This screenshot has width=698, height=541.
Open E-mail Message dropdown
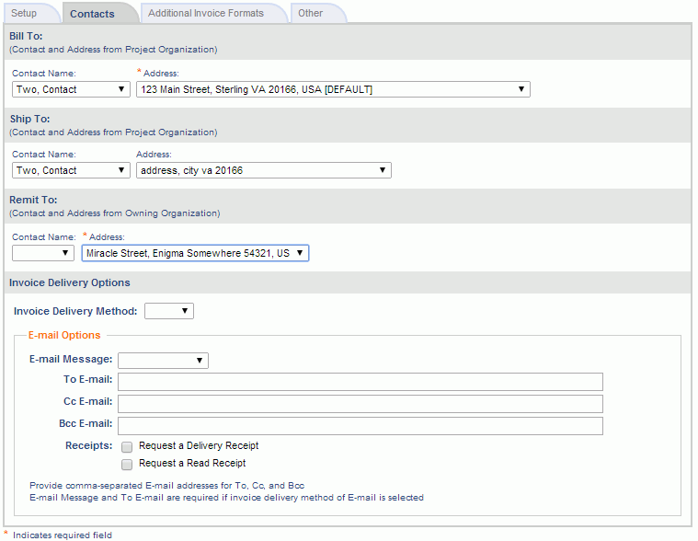163,361
